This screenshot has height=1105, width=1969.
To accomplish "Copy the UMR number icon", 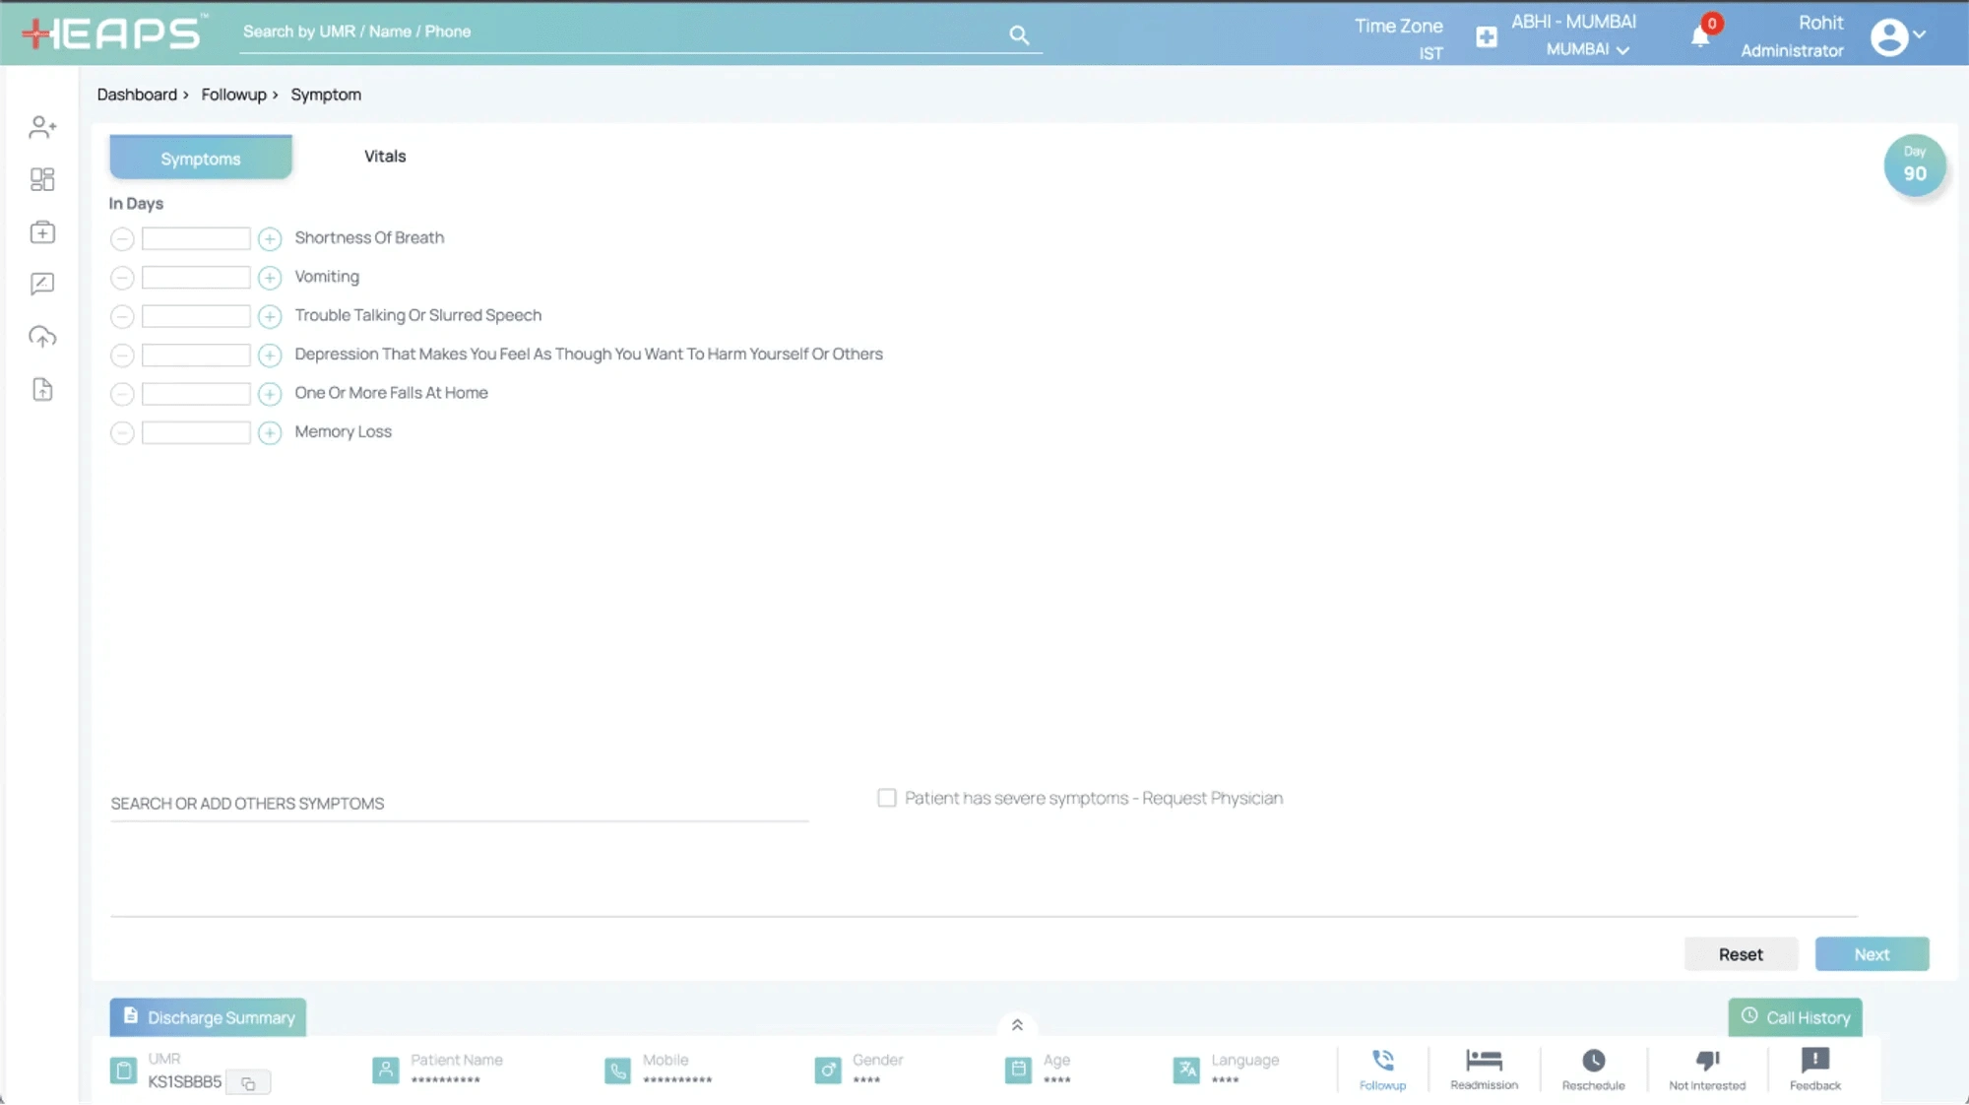I will [x=248, y=1083].
